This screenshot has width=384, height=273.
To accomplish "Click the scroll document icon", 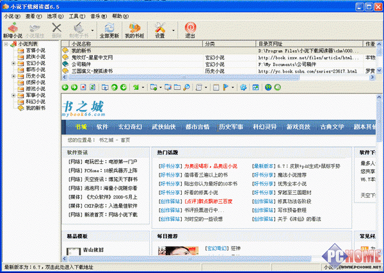I will tap(199, 87).
